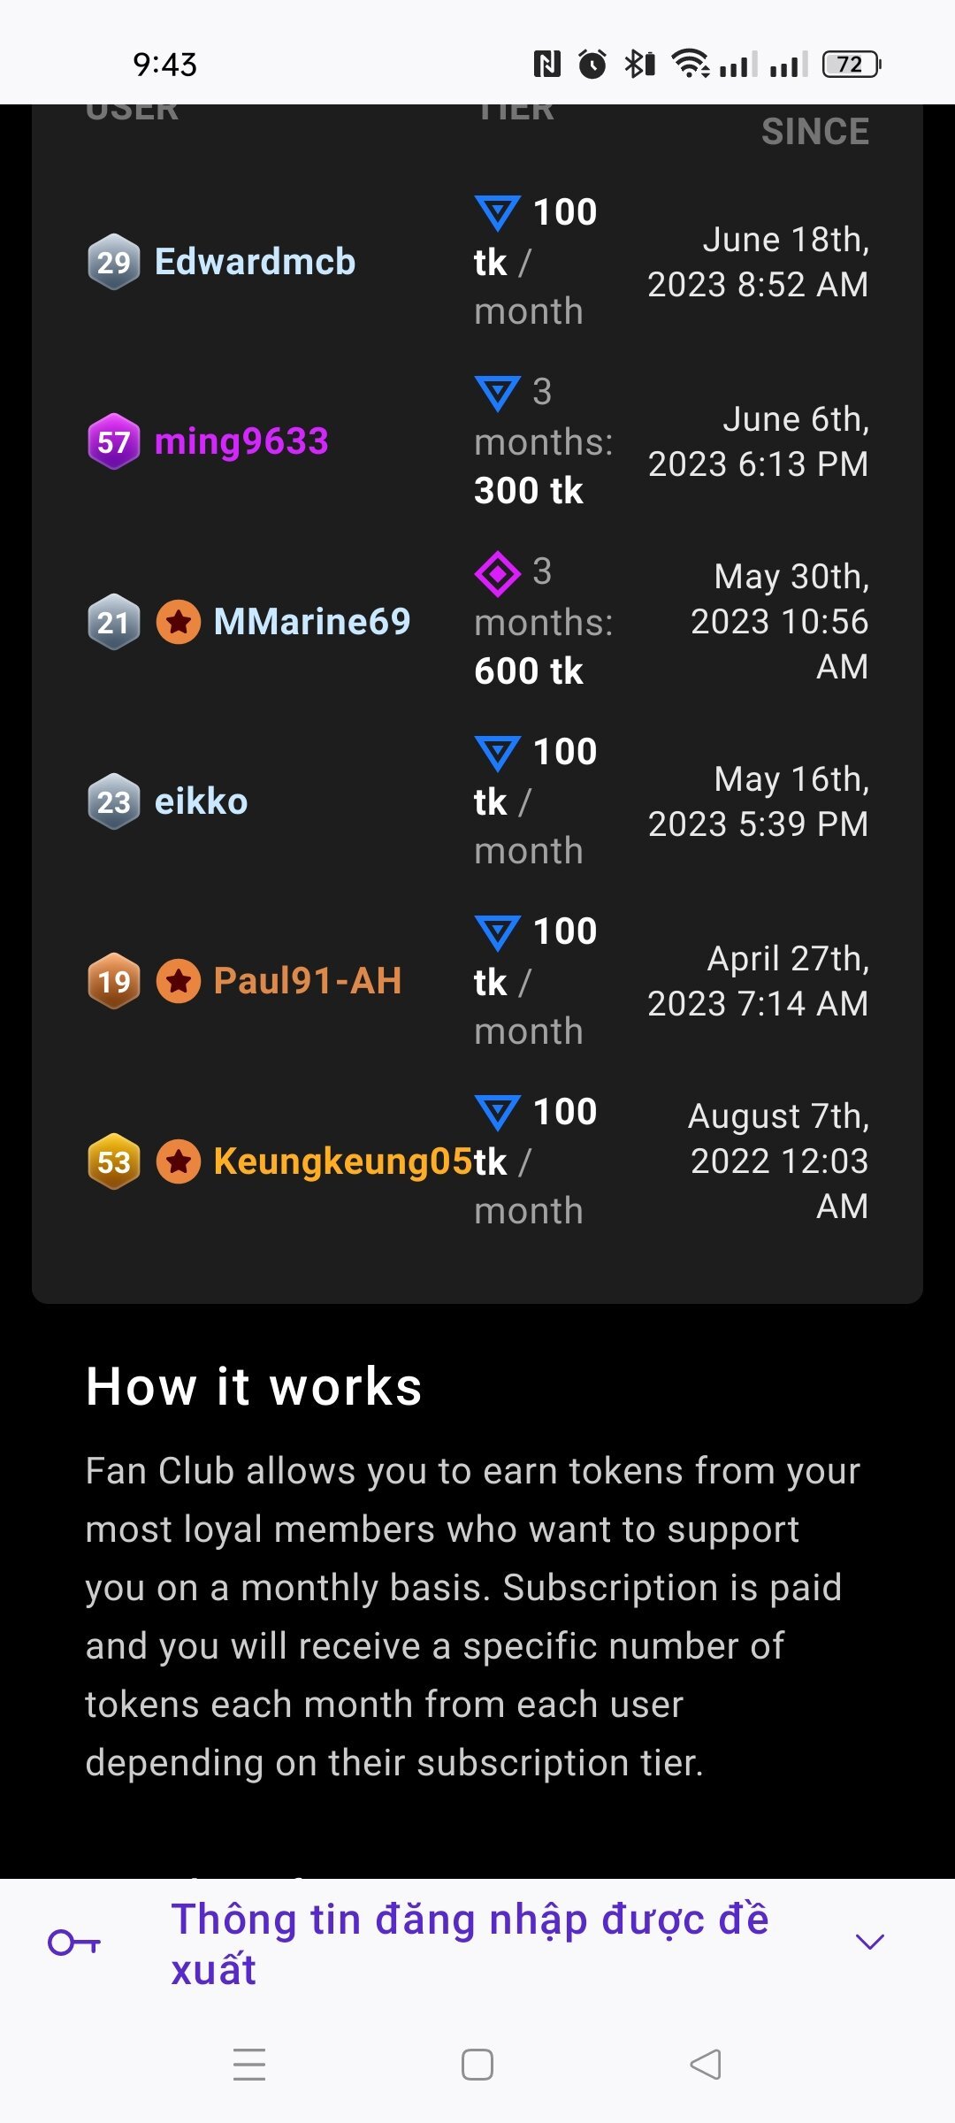Open the Android recent apps menu
Screen dimensions: 955x2123
click(249, 2065)
